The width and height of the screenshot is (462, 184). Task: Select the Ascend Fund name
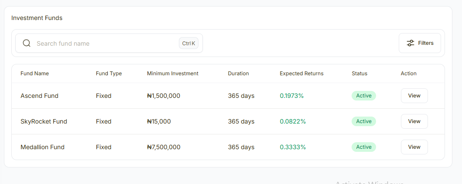tap(39, 96)
